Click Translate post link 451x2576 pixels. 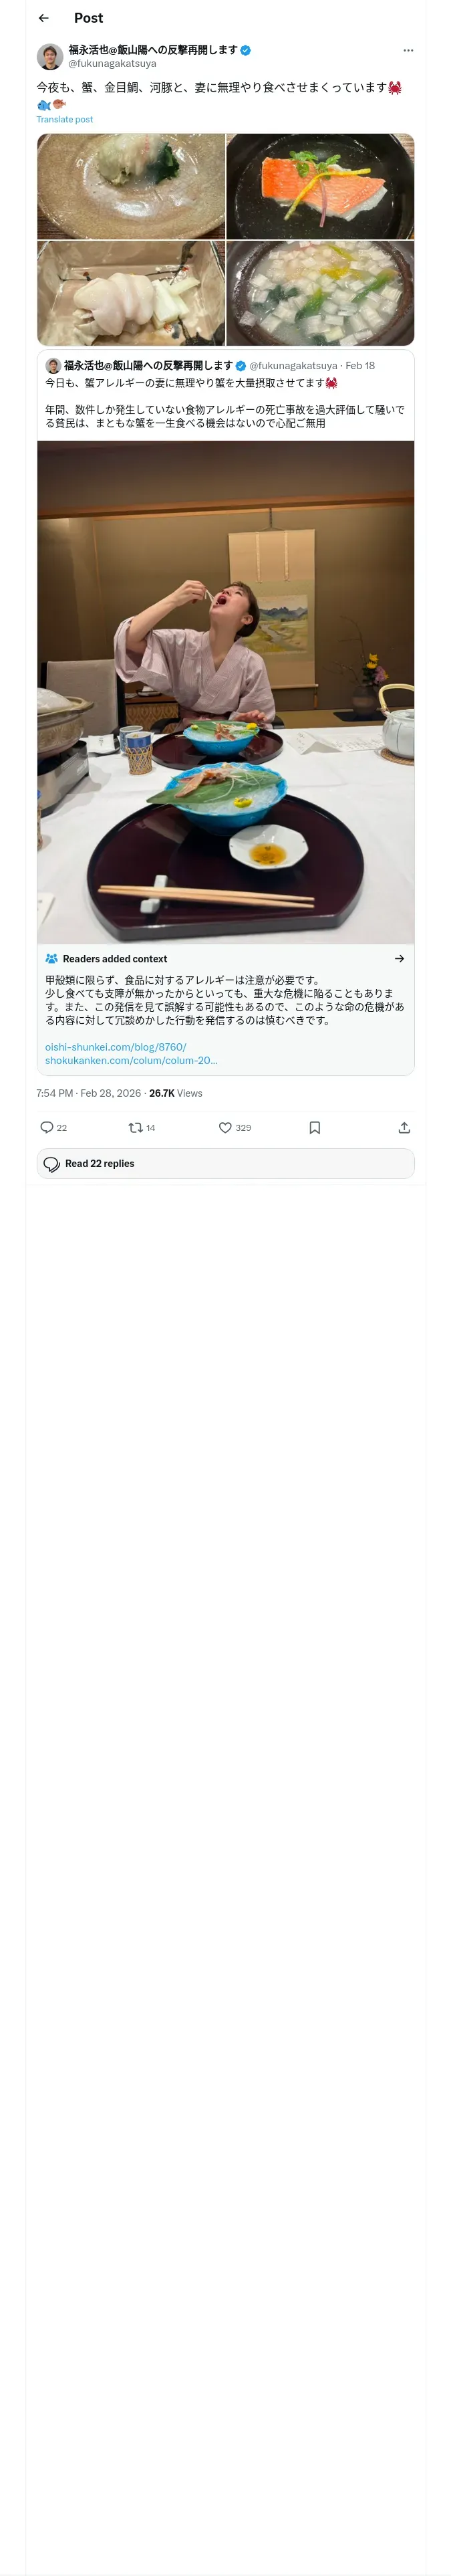(x=64, y=119)
